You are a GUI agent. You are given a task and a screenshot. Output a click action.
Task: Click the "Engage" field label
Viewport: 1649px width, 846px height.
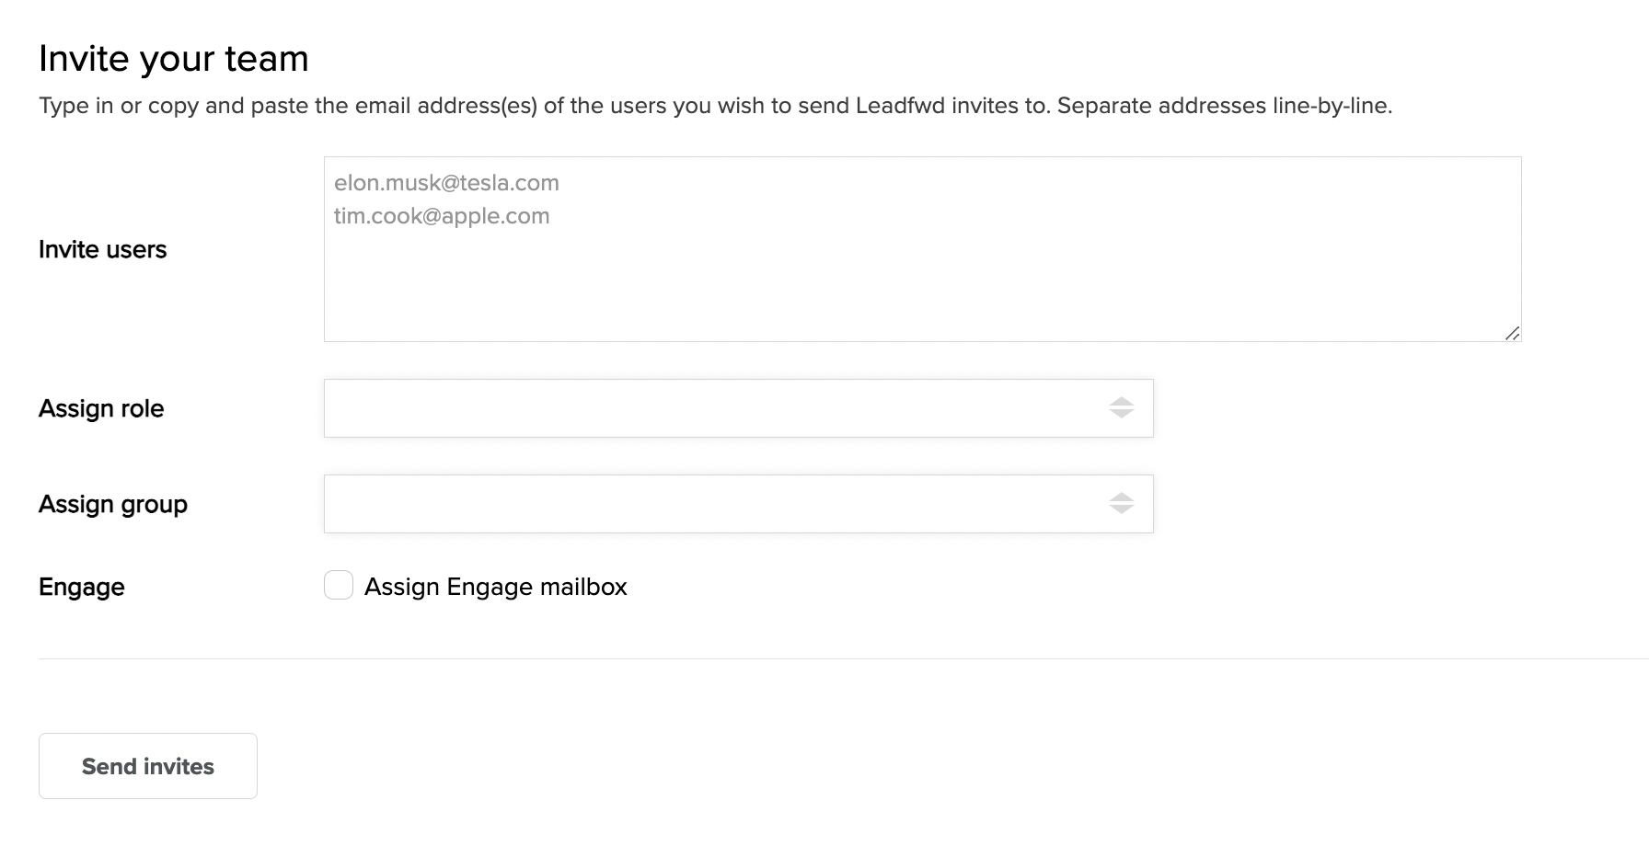[82, 588]
